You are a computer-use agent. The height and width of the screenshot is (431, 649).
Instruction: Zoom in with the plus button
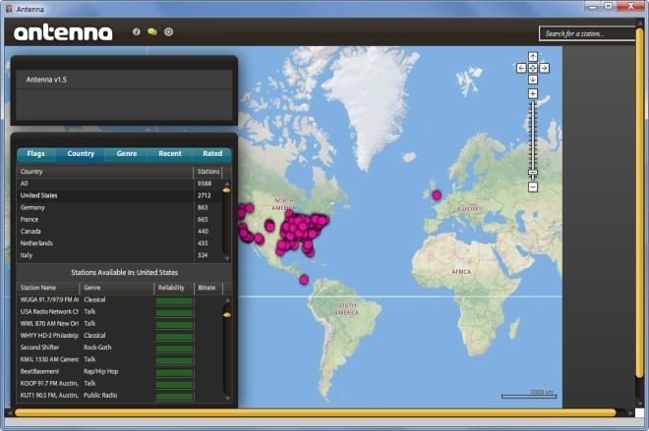point(533,94)
